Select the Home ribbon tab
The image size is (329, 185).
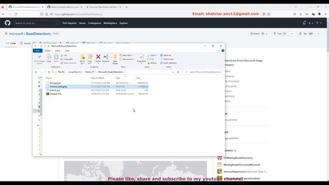coord(47,51)
